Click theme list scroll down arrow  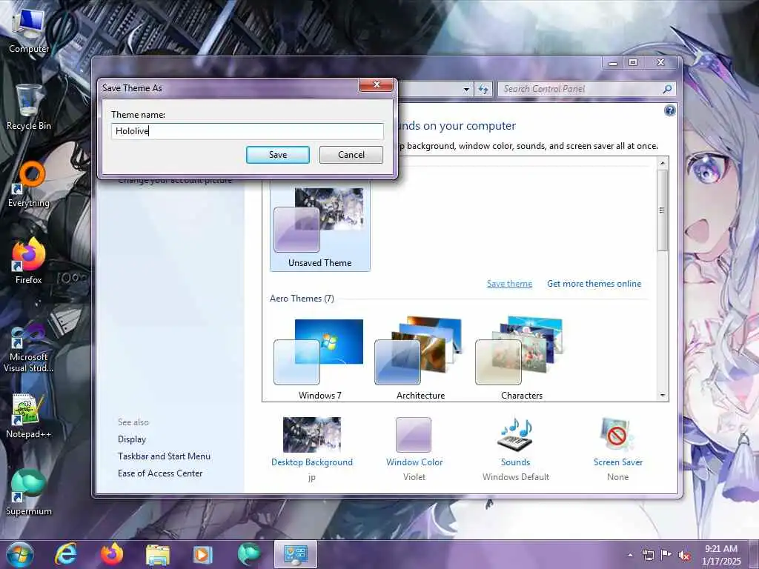pos(663,396)
